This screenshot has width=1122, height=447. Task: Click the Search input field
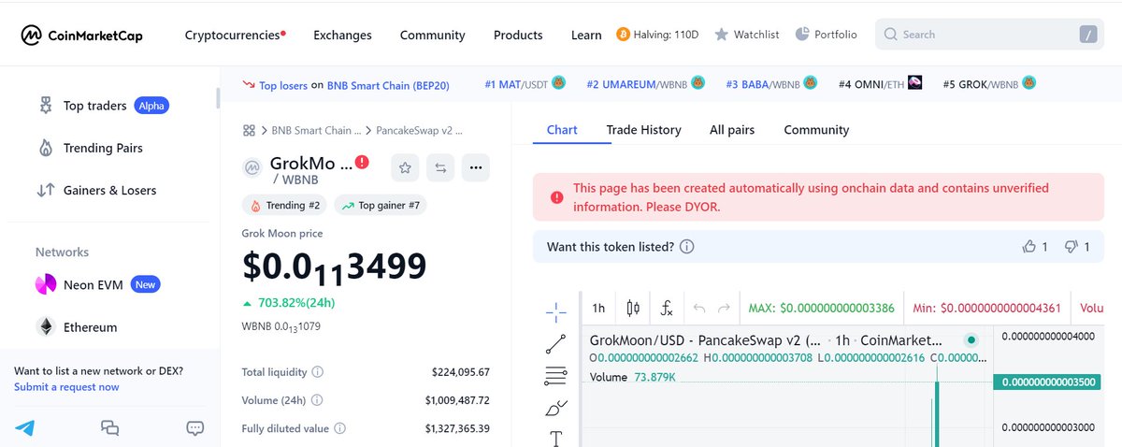click(x=990, y=35)
